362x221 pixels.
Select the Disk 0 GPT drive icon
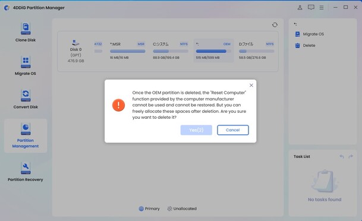[x=75, y=42]
